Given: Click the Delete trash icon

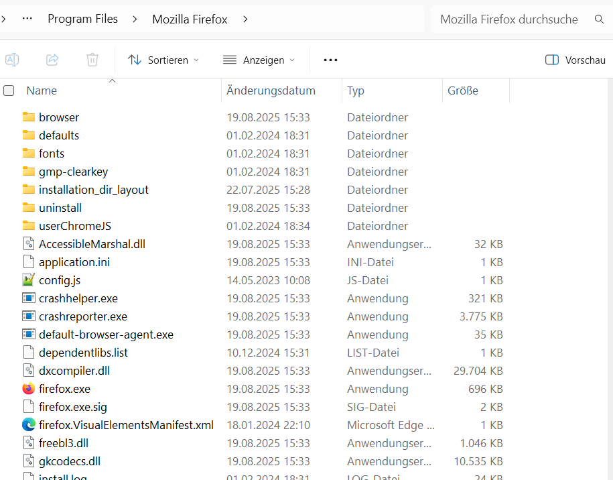Looking at the screenshot, I should (x=92, y=60).
